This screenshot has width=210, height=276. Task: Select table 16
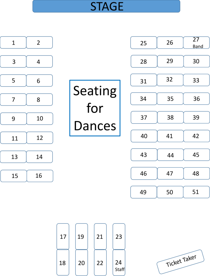(x=40, y=176)
